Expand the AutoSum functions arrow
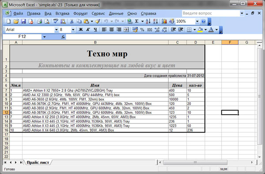 (x=142, y=22)
